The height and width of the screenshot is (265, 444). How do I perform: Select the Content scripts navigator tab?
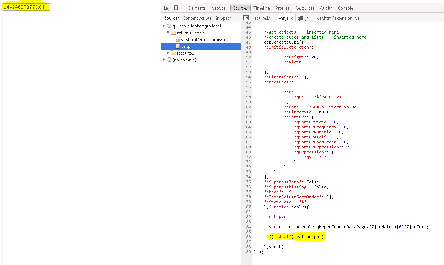click(x=197, y=18)
